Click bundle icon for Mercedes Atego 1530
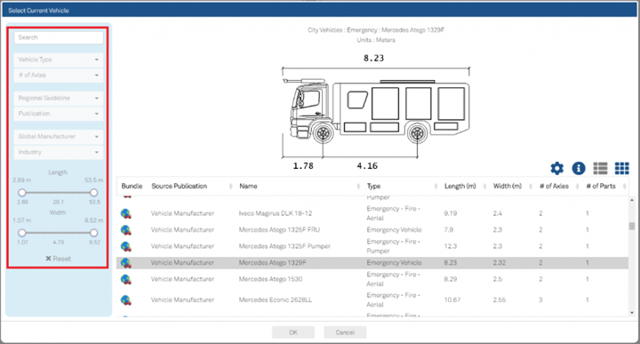This screenshot has height=344, width=640. (126, 279)
